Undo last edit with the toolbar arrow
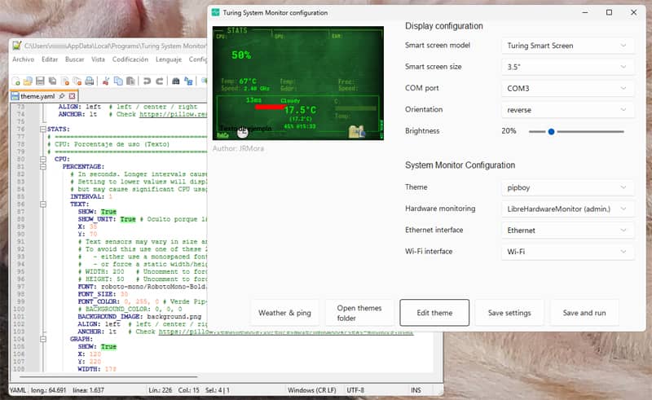Viewport: 652px width, 400px height. [x=147, y=81]
